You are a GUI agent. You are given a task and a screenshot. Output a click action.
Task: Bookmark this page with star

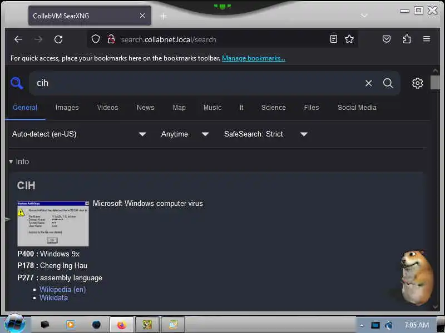(x=349, y=39)
